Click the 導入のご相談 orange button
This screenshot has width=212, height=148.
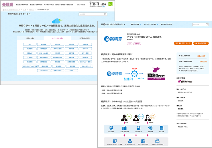click(201, 43)
